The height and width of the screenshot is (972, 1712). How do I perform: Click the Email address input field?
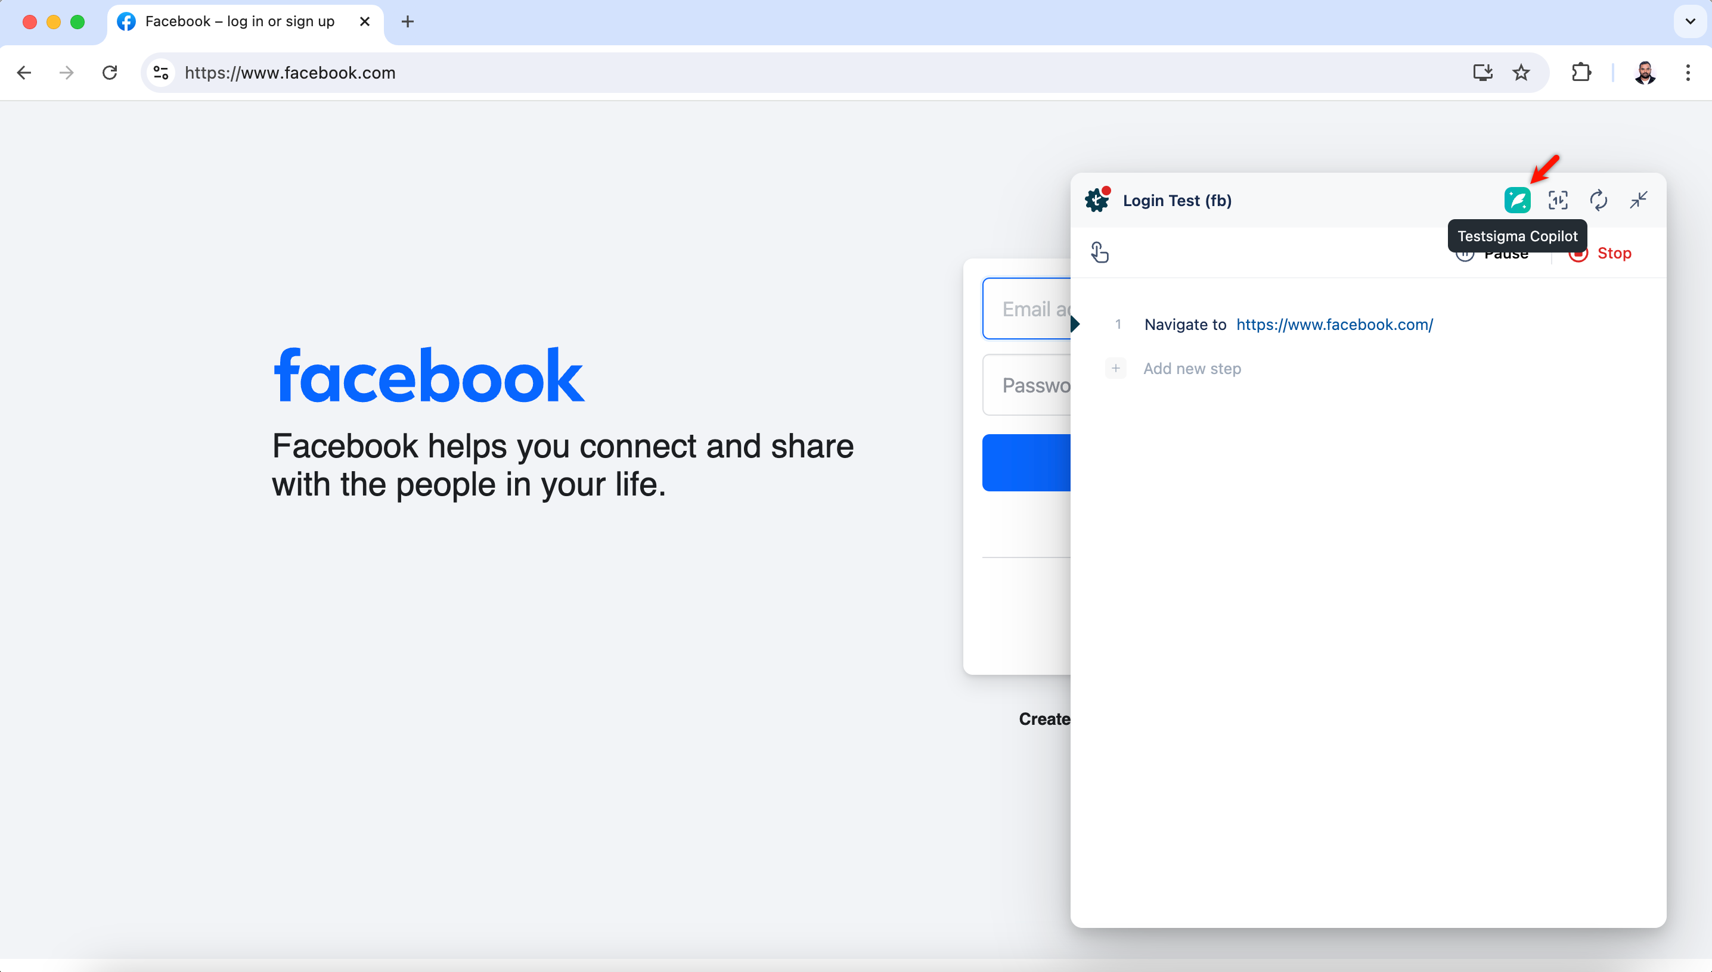coord(1027,309)
